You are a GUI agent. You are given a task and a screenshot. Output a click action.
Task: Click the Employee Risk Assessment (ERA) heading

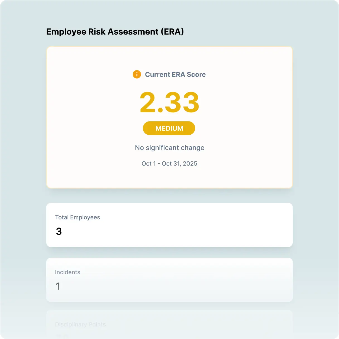pyautogui.click(x=115, y=32)
